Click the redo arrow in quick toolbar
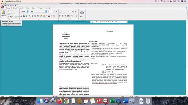 tap(8, 6)
